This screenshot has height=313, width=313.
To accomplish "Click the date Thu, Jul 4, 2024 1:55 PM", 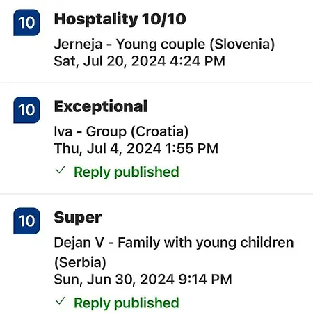I will click(x=136, y=148).
